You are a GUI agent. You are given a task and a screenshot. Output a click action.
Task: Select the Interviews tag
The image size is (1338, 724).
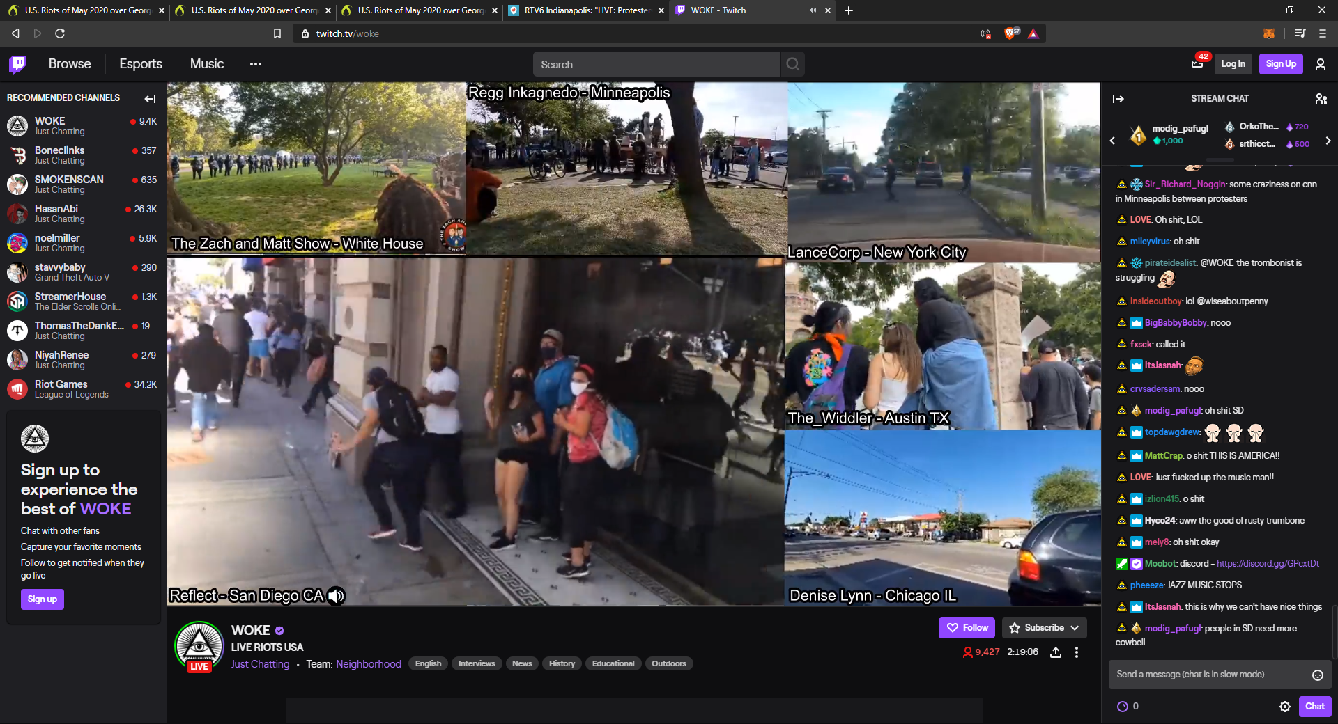pyautogui.click(x=477, y=663)
